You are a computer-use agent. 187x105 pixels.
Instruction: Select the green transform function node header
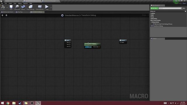[x=92, y=44]
